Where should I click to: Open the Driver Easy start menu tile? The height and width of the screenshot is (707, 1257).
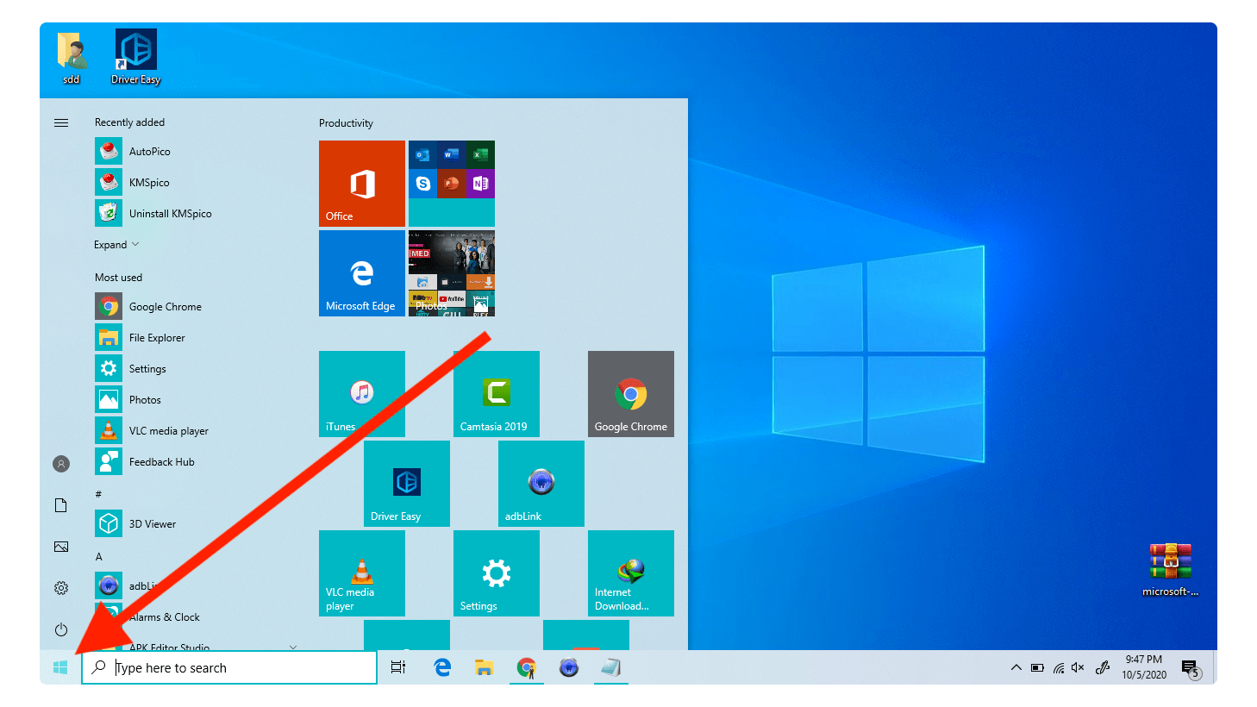406,484
